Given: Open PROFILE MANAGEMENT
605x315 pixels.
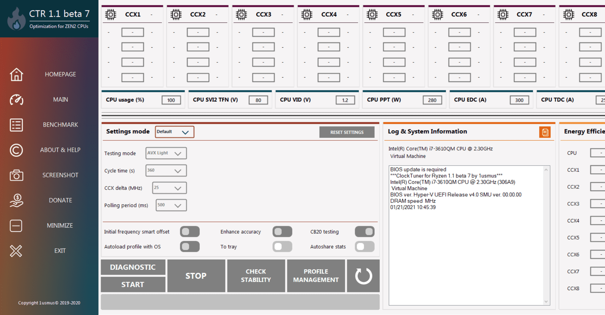Looking at the screenshot, I should click(x=316, y=276).
